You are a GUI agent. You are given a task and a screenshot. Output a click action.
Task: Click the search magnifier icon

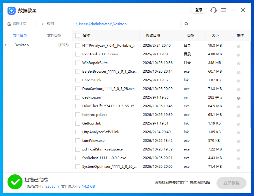click(x=186, y=24)
